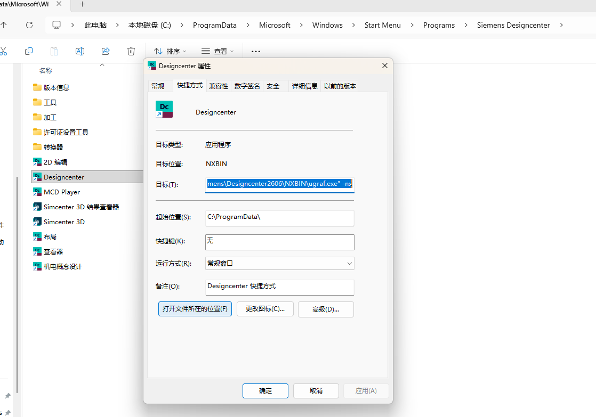Switch to the 兼容性 tab
This screenshot has height=417, width=596.
coord(219,86)
